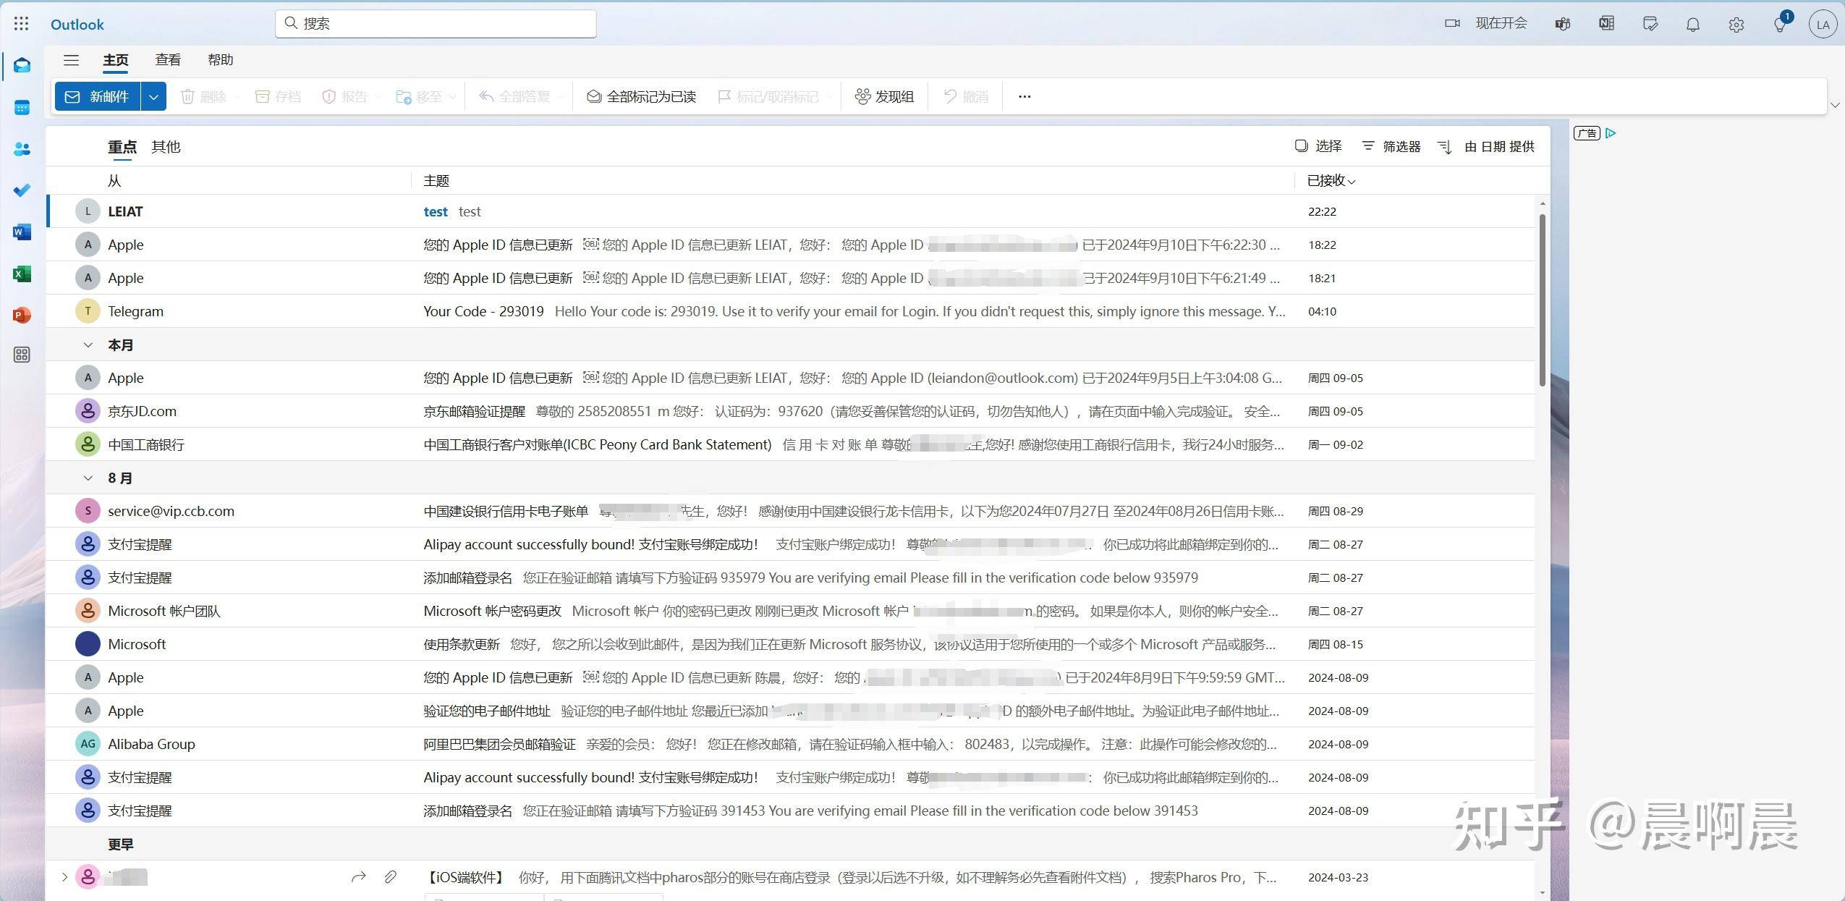This screenshot has width=1845, height=901.
Task: Open the settings gear
Action: coord(1736,25)
